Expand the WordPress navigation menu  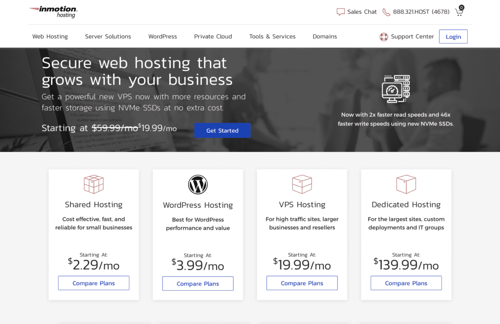[163, 37]
